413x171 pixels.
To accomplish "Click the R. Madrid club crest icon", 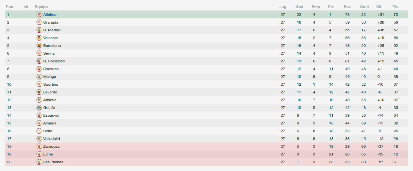I will pos(39,30).
